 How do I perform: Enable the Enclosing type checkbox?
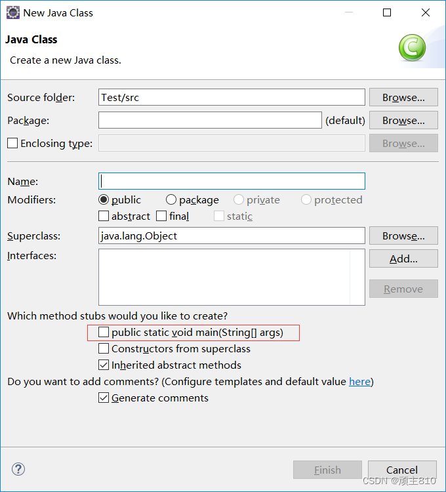click(x=12, y=143)
